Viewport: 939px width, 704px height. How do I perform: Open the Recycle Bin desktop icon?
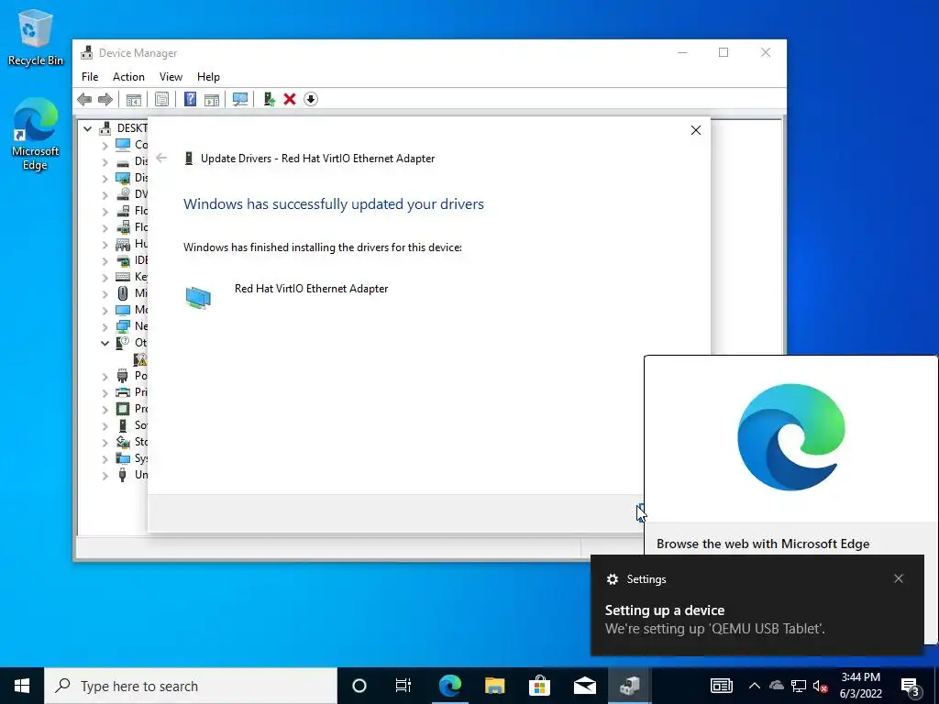[x=35, y=38]
